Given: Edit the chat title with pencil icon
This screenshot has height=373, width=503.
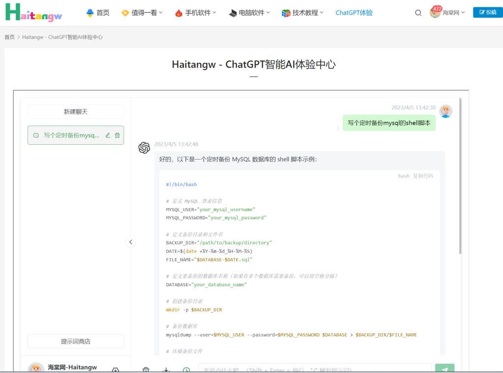Looking at the screenshot, I should click(108, 135).
